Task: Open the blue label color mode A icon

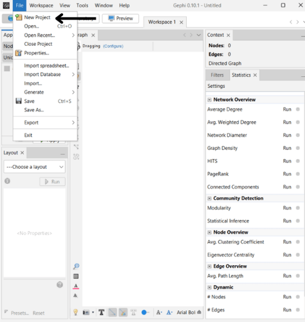Action: pyautogui.click(x=170, y=312)
